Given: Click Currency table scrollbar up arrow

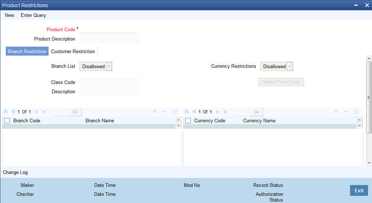Looking at the screenshot, I should (359, 120).
